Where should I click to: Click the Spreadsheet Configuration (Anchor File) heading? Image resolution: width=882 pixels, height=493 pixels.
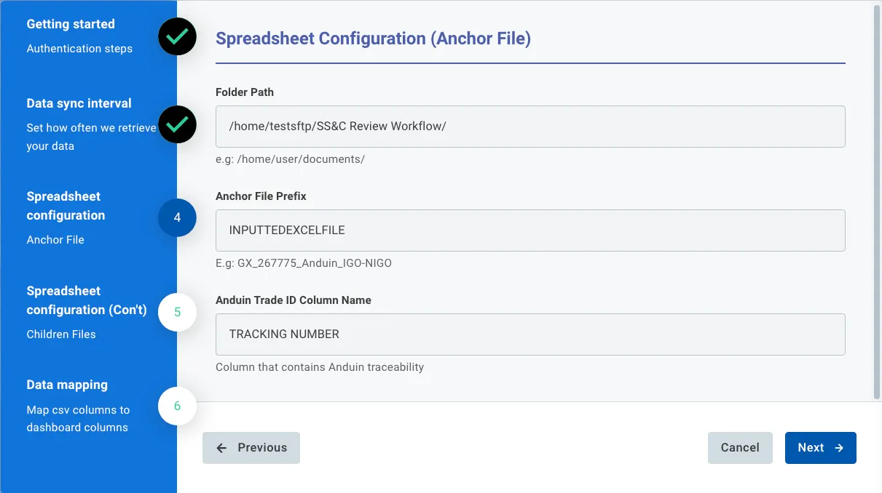click(373, 39)
